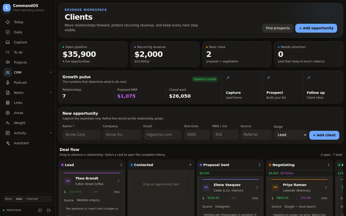The height and width of the screenshot is (216, 346).
Task: Click the One-time amount field
Action: pyautogui.click(x=197, y=134)
